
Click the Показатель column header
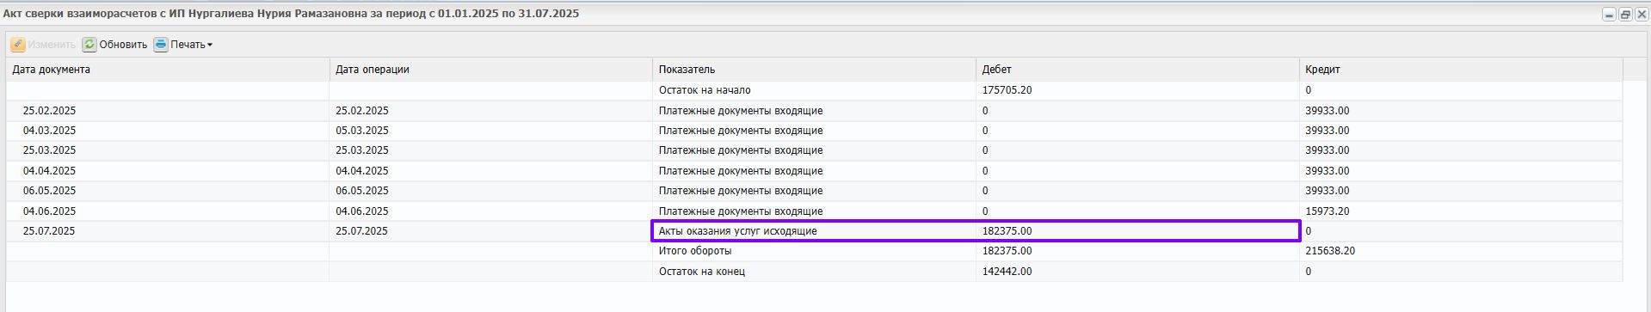click(814, 70)
